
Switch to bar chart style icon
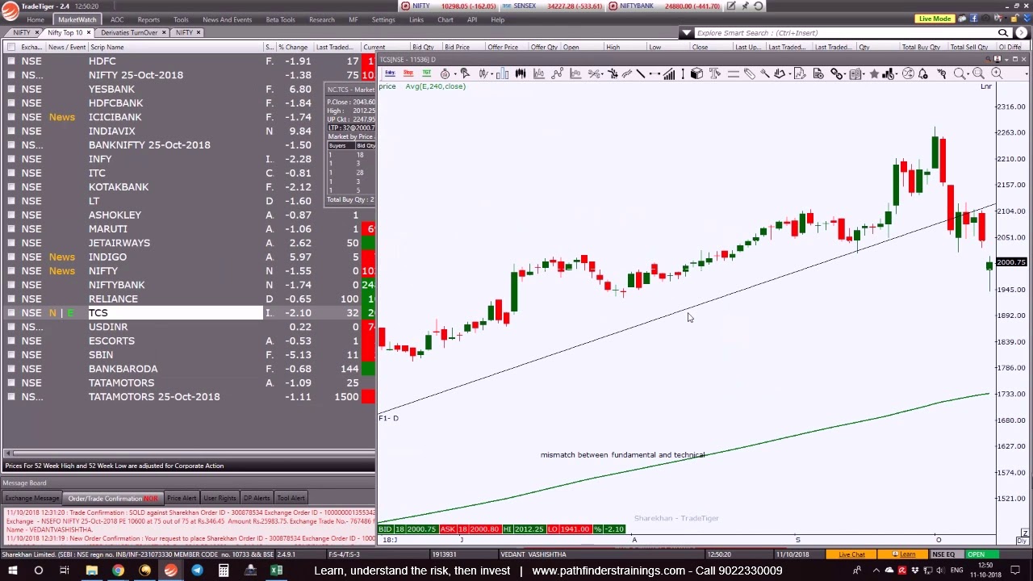502,73
